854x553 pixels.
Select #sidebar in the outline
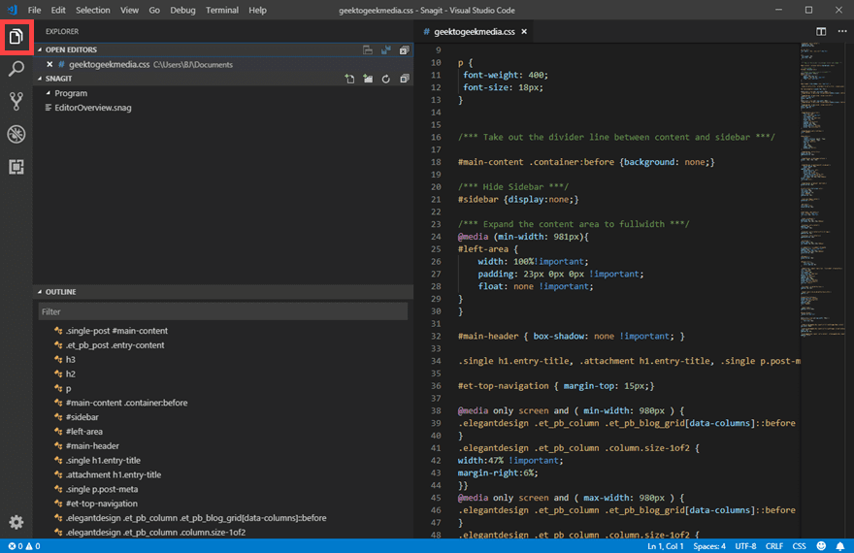pyautogui.click(x=223, y=417)
